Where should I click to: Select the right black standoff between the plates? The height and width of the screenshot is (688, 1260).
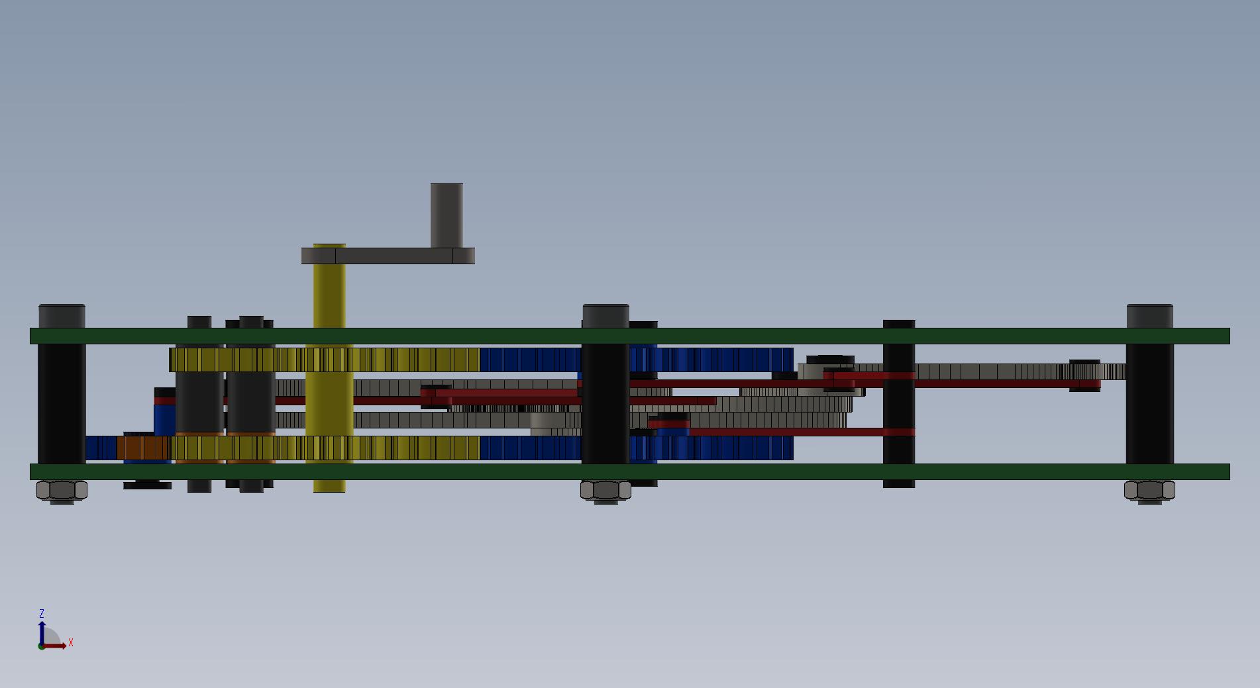click(1150, 404)
